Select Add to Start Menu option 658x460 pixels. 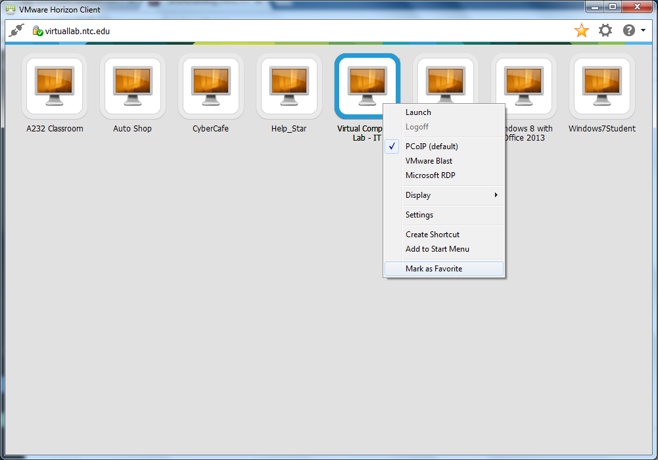pyautogui.click(x=437, y=249)
